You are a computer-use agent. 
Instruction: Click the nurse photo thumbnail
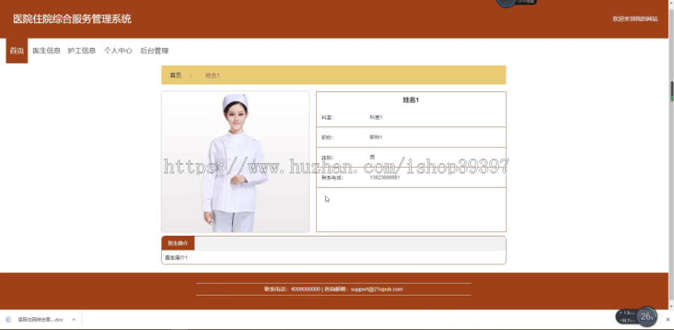pyautogui.click(x=235, y=162)
